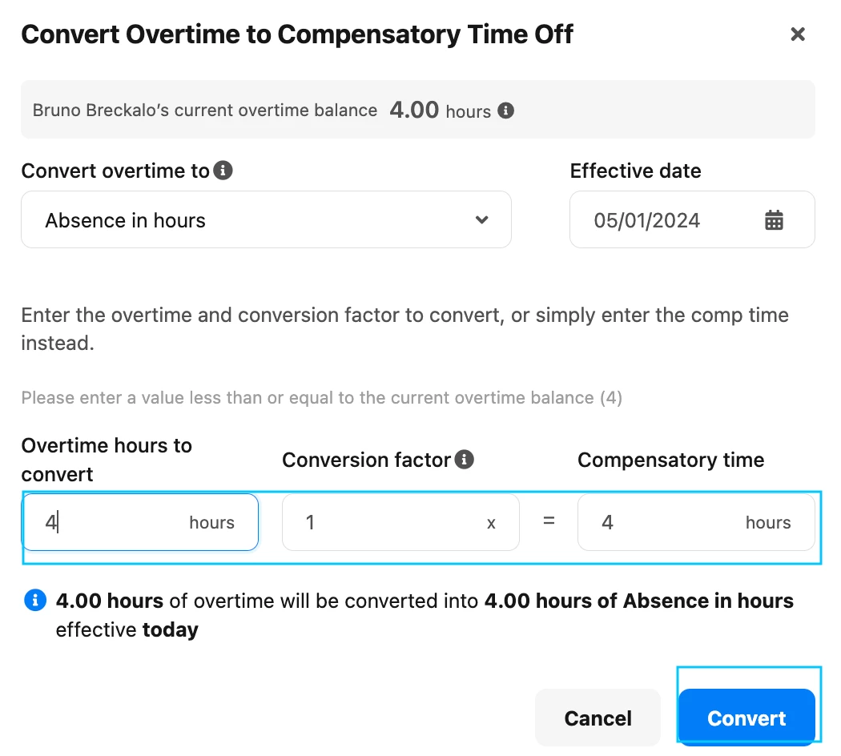This screenshot has height=756, width=841.
Task: Close the Convert Overtime dialog
Action: [x=798, y=34]
